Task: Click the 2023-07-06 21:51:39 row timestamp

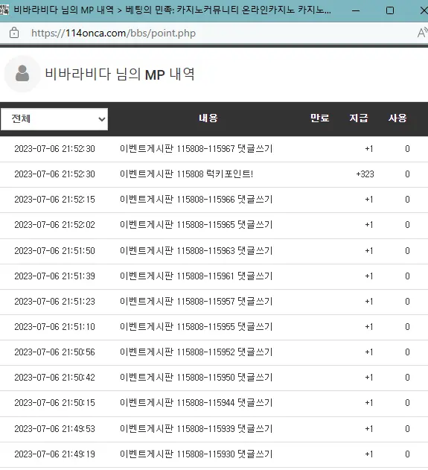Action: 54,276
